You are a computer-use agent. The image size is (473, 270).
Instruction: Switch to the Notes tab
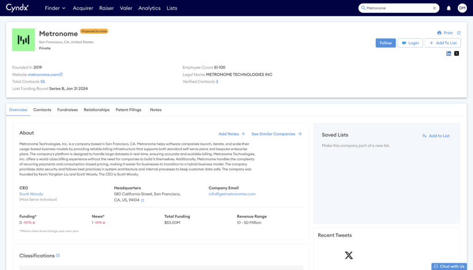pyautogui.click(x=156, y=110)
